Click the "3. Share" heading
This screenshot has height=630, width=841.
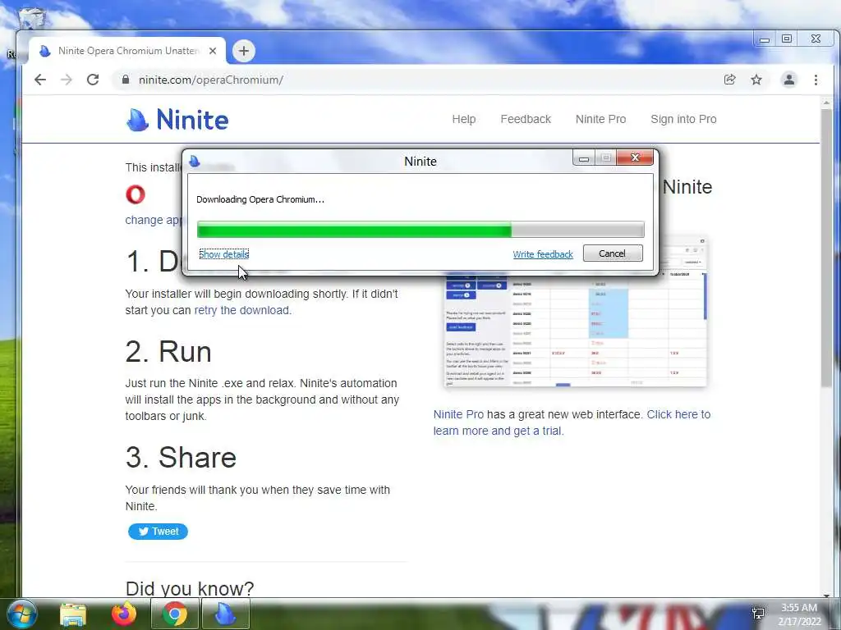182,458
